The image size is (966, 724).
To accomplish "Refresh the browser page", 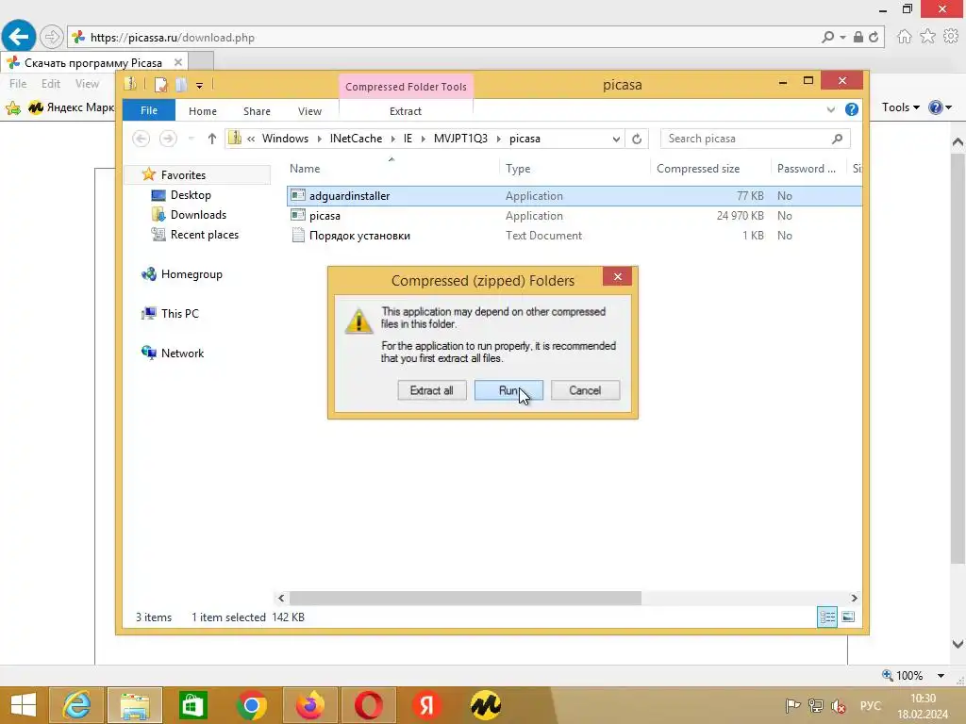I will (x=873, y=37).
